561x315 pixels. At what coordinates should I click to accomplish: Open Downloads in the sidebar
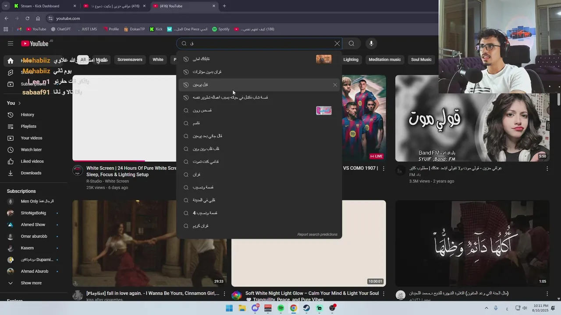31,173
